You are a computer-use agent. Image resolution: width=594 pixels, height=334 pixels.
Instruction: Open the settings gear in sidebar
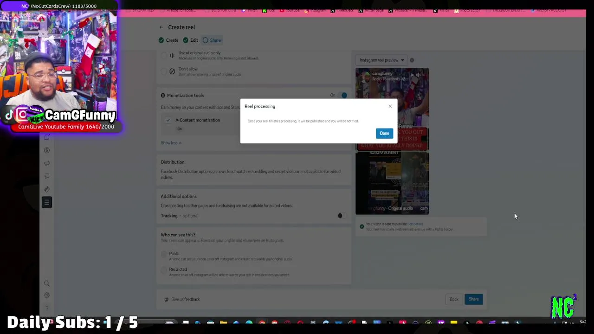[47, 295]
